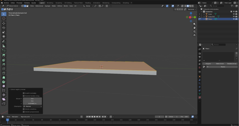The height and width of the screenshot is (126, 239).
Task: Toggle camera view icon in viewport
Action: pos(194,31)
